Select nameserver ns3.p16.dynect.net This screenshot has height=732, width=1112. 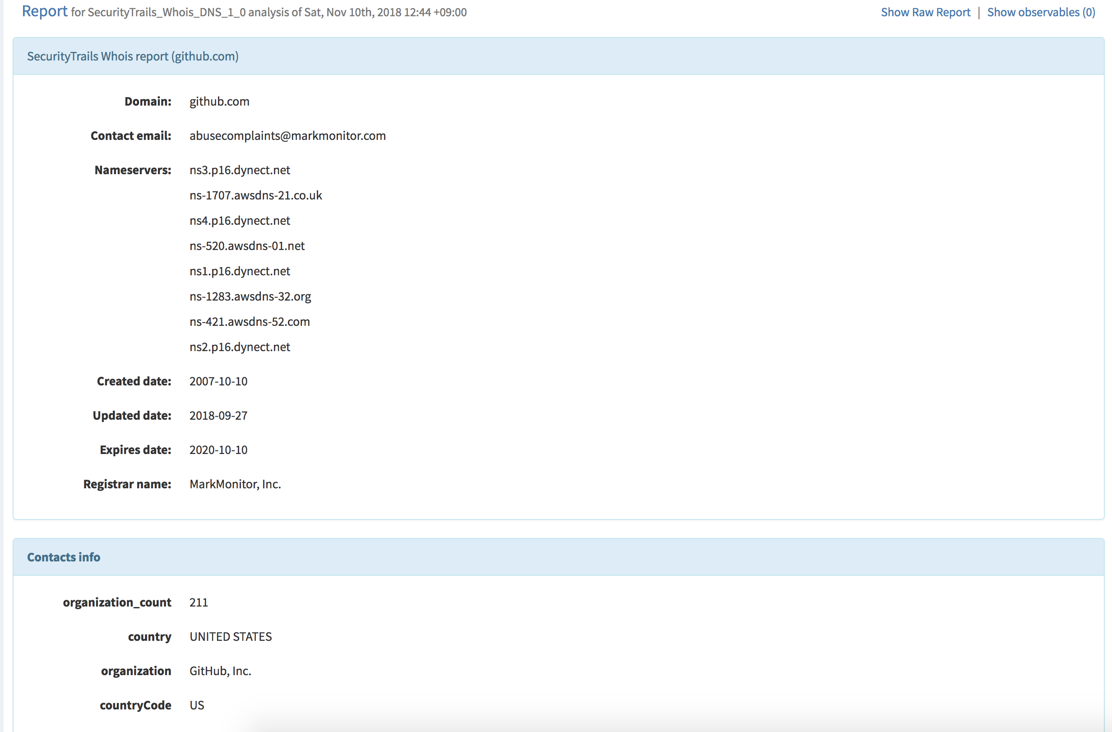240,170
